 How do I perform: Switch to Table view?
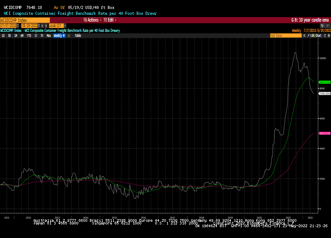point(78,35)
